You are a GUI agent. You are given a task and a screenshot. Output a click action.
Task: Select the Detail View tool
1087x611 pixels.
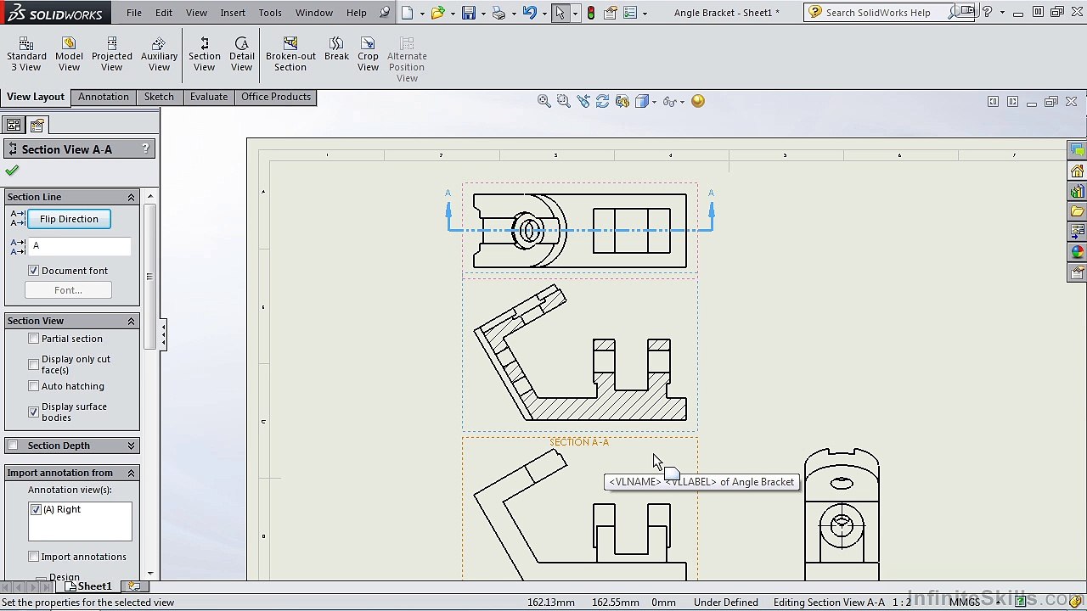click(241, 55)
